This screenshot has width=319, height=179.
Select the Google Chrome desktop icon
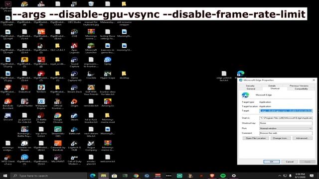pyautogui.click(x=58, y=118)
